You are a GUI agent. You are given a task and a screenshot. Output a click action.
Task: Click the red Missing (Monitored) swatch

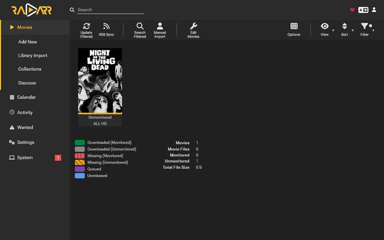[x=79, y=156]
